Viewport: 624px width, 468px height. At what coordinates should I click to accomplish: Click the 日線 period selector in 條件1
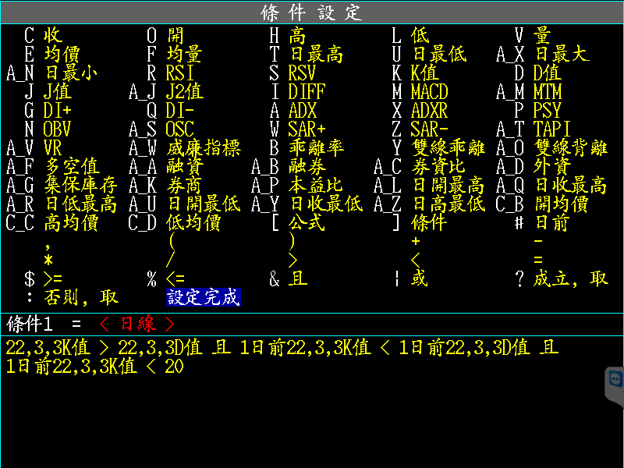point(136,323)
